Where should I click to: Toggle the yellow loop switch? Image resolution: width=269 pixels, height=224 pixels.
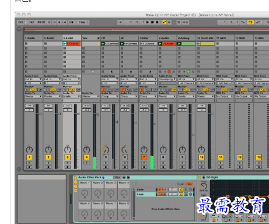click(250, 22)
